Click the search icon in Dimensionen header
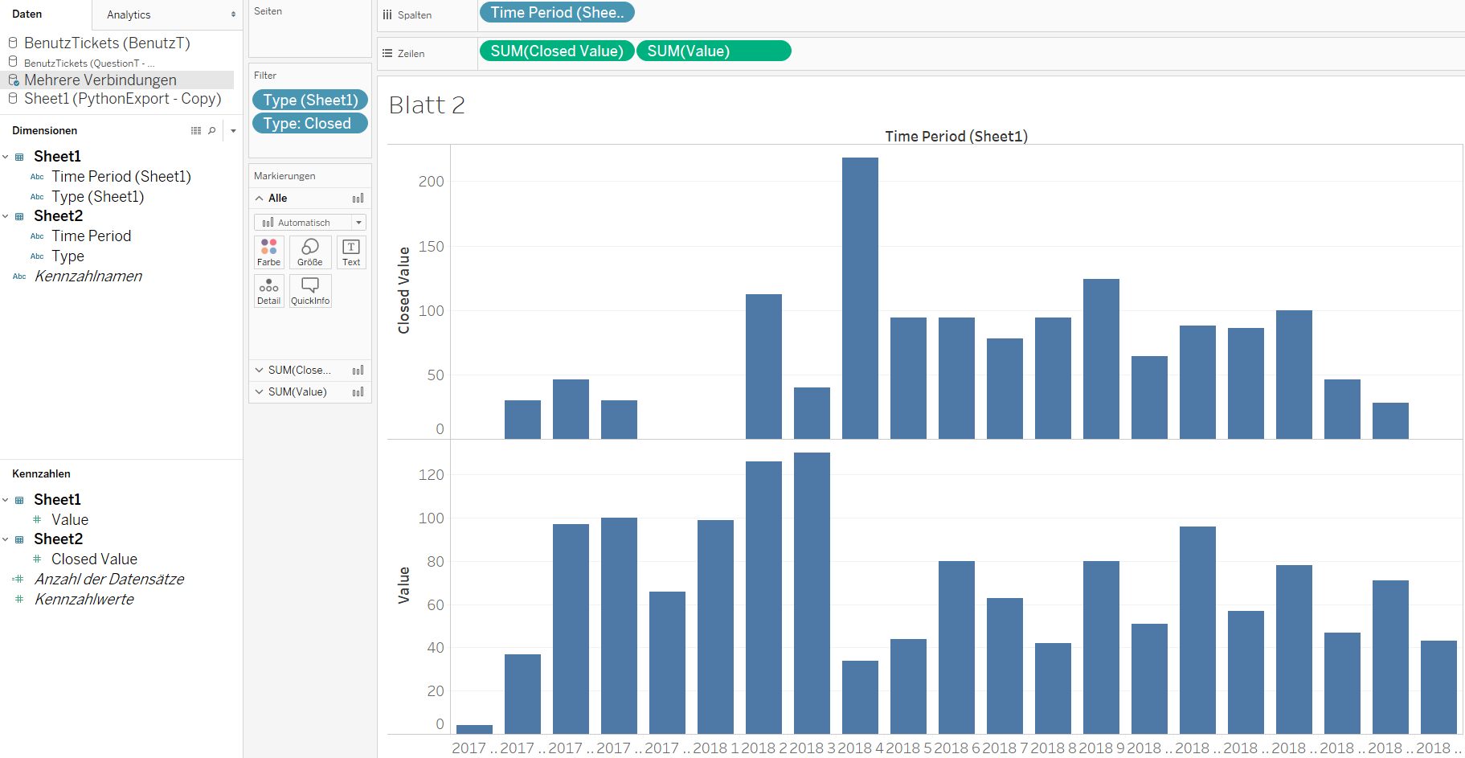The width and height of the screenshot is (1465, 758). point(212,130)
